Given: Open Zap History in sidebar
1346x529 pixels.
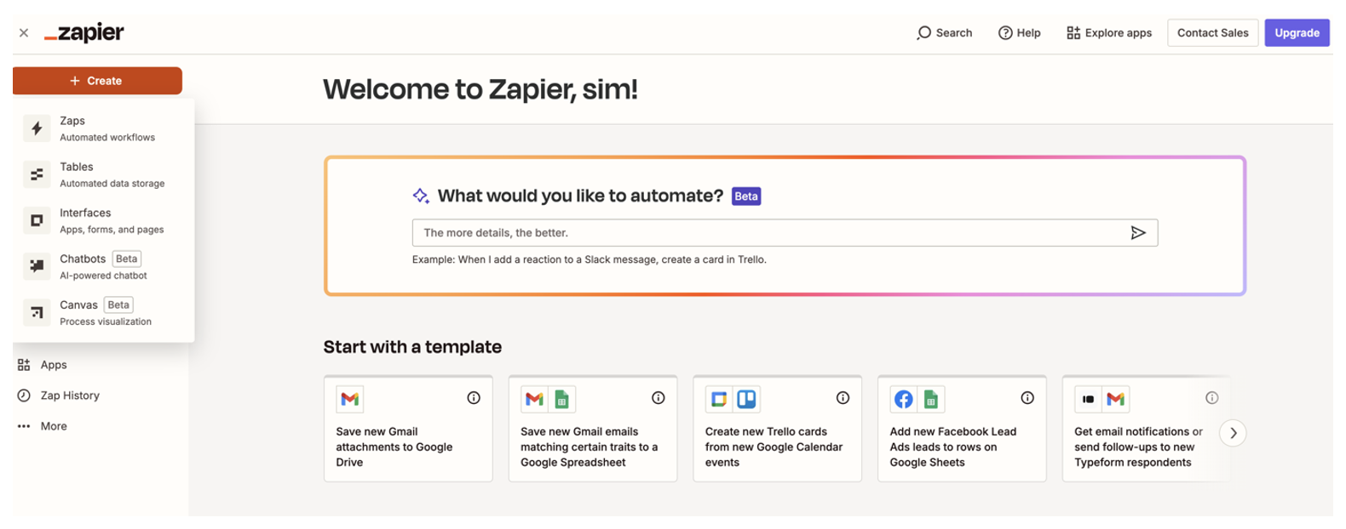Looking at the screenshot, I should 69,395.
